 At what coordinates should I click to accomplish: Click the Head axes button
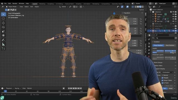pos(170,88)
